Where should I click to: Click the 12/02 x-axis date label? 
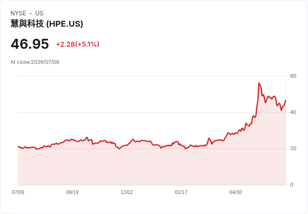(x=127, y=192)
